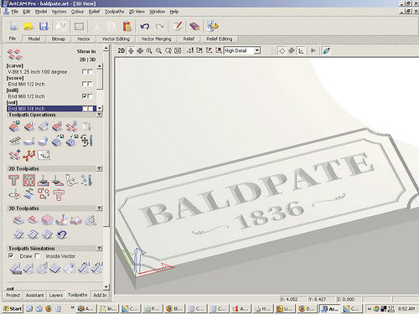The image size is (419, 314).
Task: View along the X axis icon
Action: click(199, 50)
